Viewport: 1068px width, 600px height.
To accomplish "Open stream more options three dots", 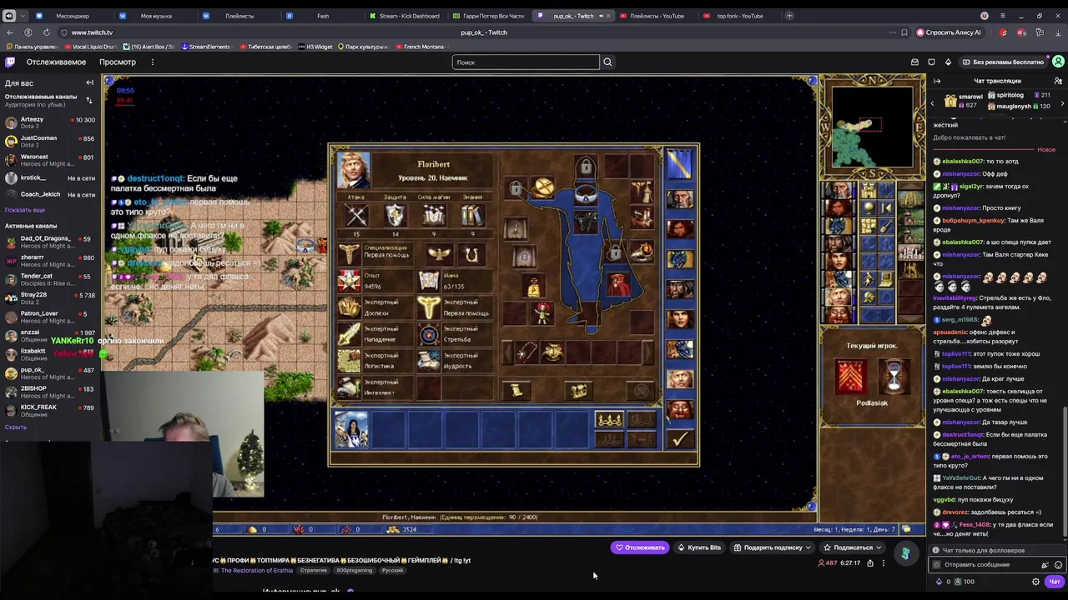I will 884,563.
